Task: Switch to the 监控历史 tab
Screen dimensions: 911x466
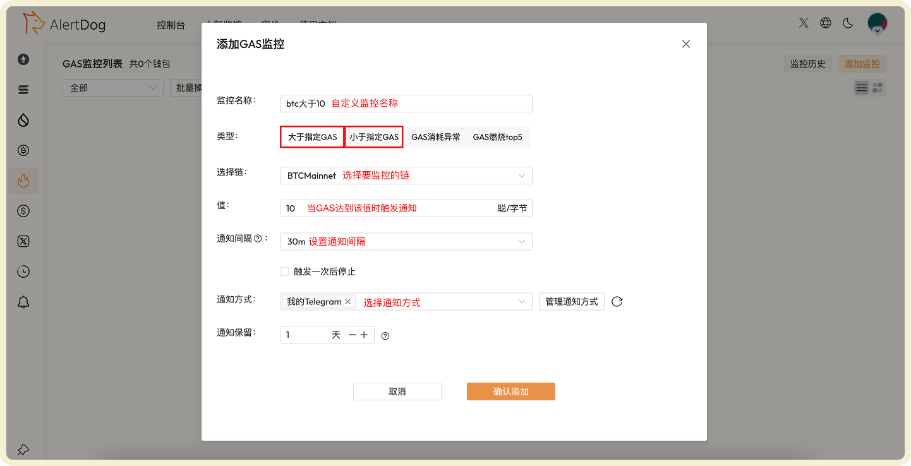Action: [808, 64]
